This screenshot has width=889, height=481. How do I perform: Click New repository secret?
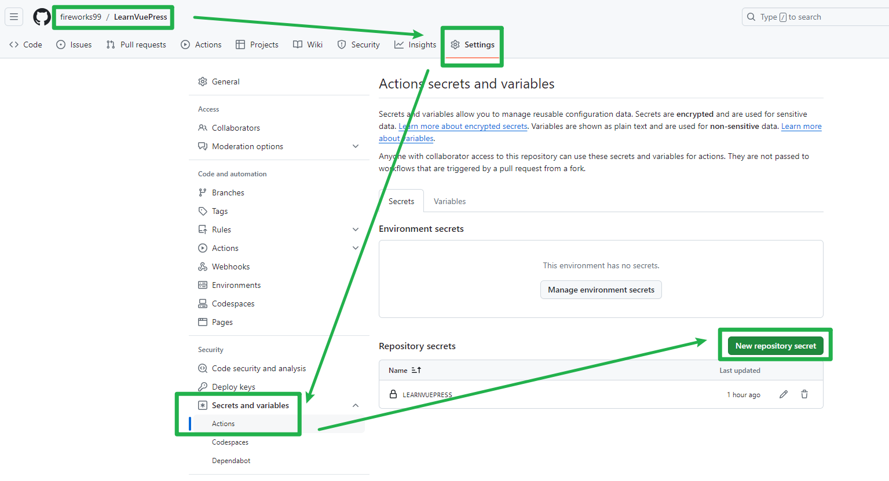point(775,345)
